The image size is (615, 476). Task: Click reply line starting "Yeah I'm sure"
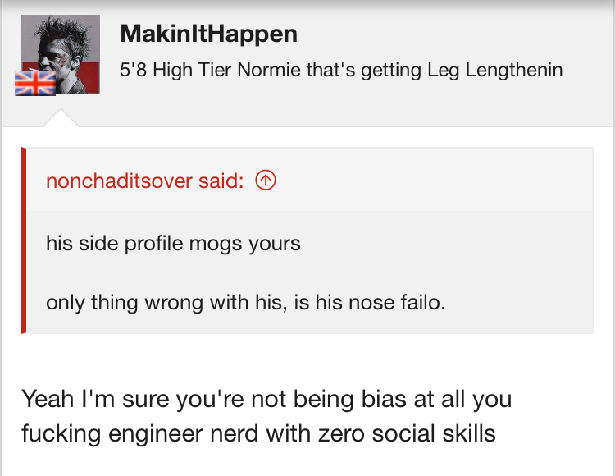[x=266, y=399]
